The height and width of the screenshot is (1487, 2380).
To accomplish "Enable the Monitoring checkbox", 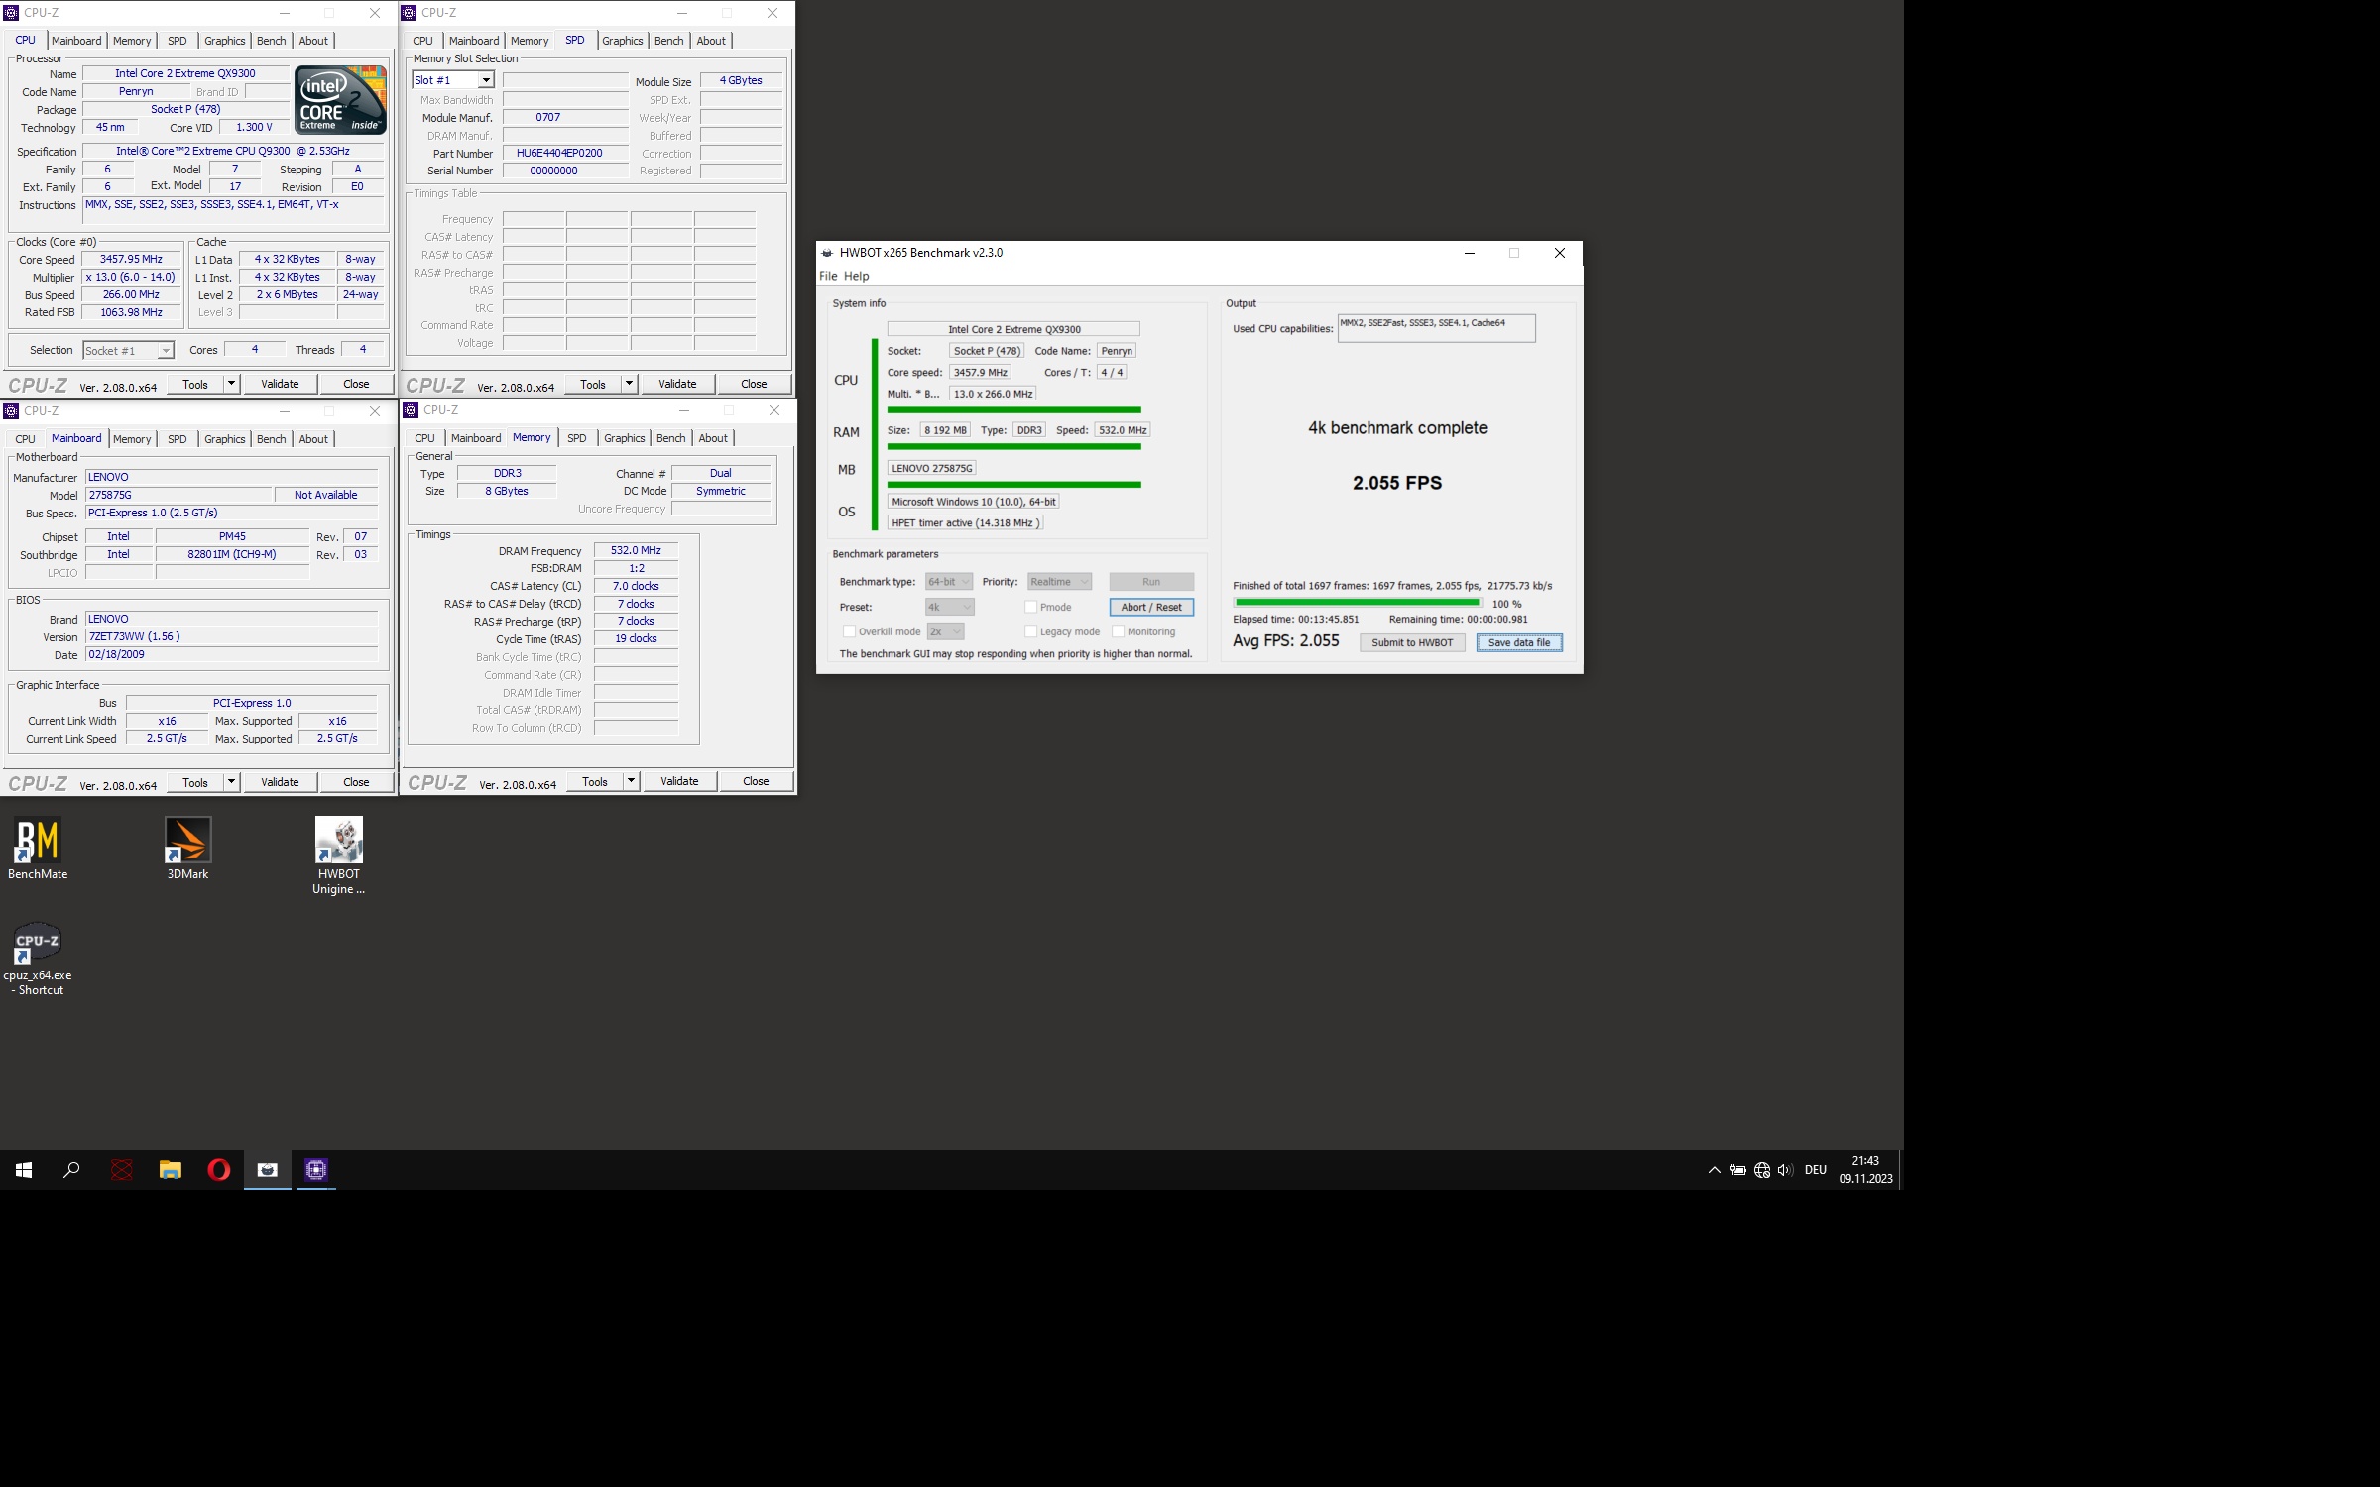I will click(x=1118, y=631).
